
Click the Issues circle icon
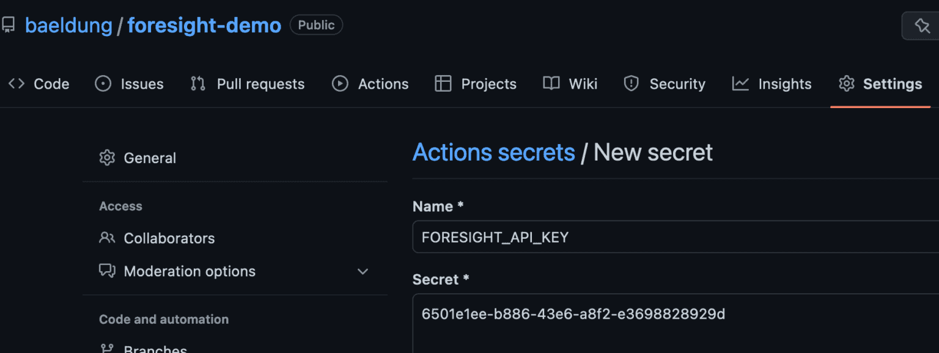tap(103, 84)
